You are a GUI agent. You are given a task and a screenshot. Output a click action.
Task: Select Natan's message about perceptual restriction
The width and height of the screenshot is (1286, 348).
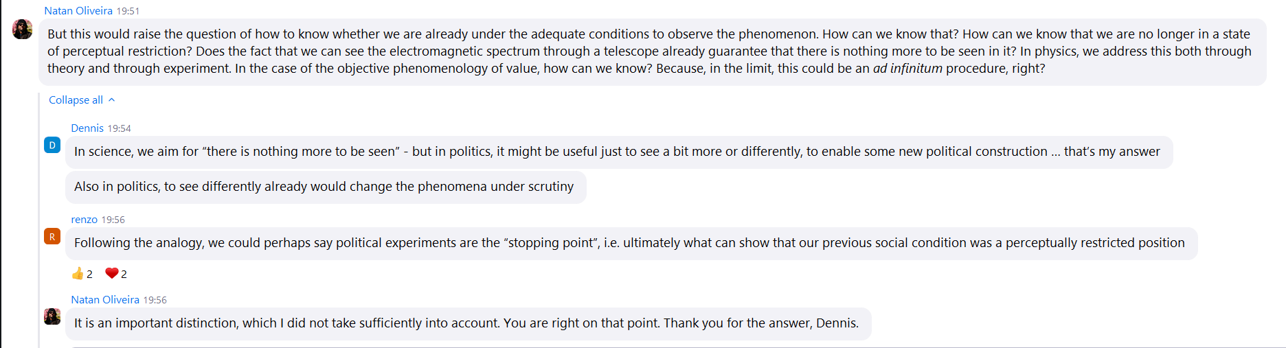pos(649,51)
